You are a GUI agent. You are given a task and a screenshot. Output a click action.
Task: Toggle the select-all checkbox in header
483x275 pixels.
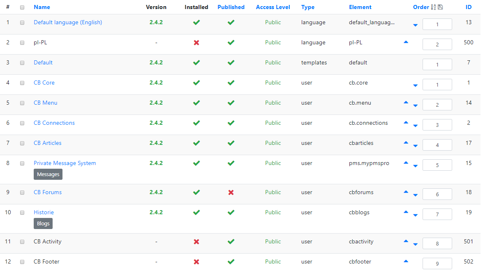22,7
